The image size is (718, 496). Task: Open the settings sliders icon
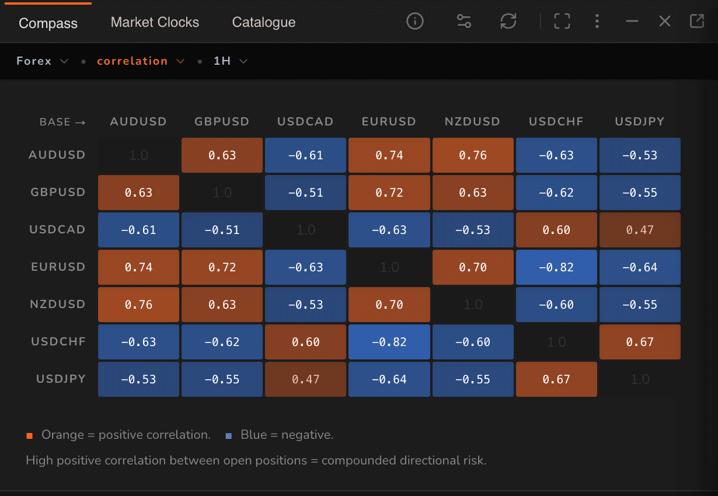[464, 22]
